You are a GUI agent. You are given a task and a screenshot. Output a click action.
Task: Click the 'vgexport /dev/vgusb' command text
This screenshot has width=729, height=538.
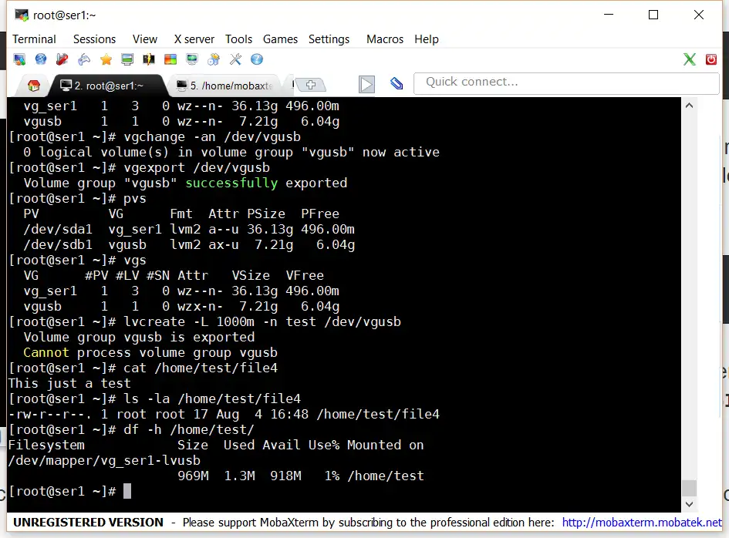point(197,168)
